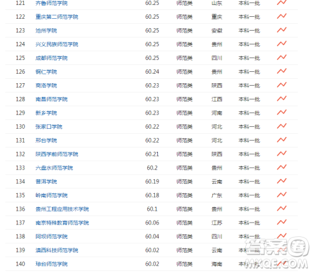This screenshot has height=272, width=312.
Task: Select 本科一批 in the 普洱学院 row
Action: 249,182
